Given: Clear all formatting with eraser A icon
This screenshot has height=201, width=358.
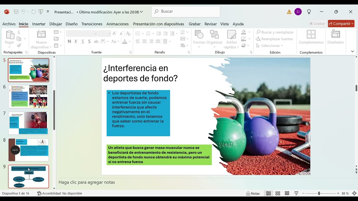Looking at the screenshot, I should tap(128, 33).
